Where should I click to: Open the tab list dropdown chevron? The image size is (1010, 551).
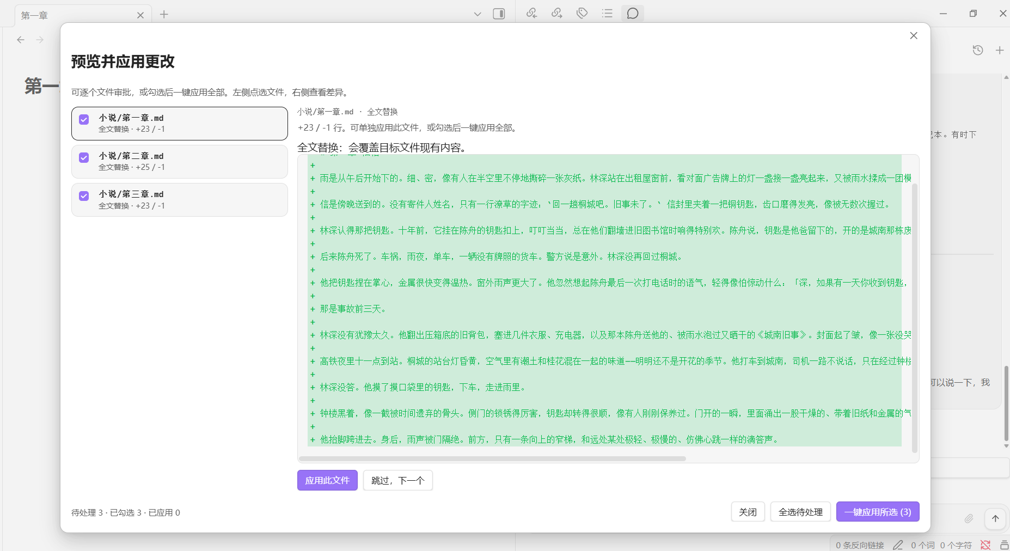[x=478, y=14]
